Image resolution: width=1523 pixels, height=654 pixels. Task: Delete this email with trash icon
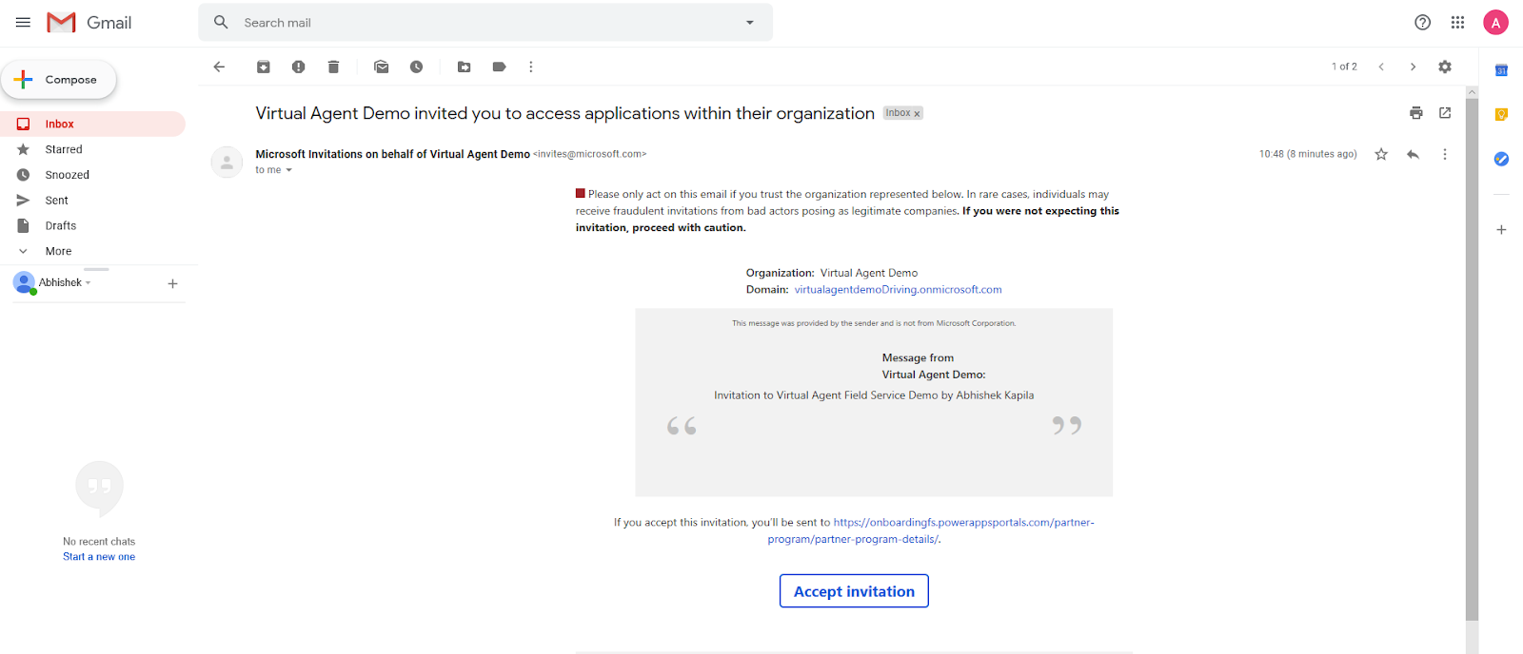[x=333, y=67]
